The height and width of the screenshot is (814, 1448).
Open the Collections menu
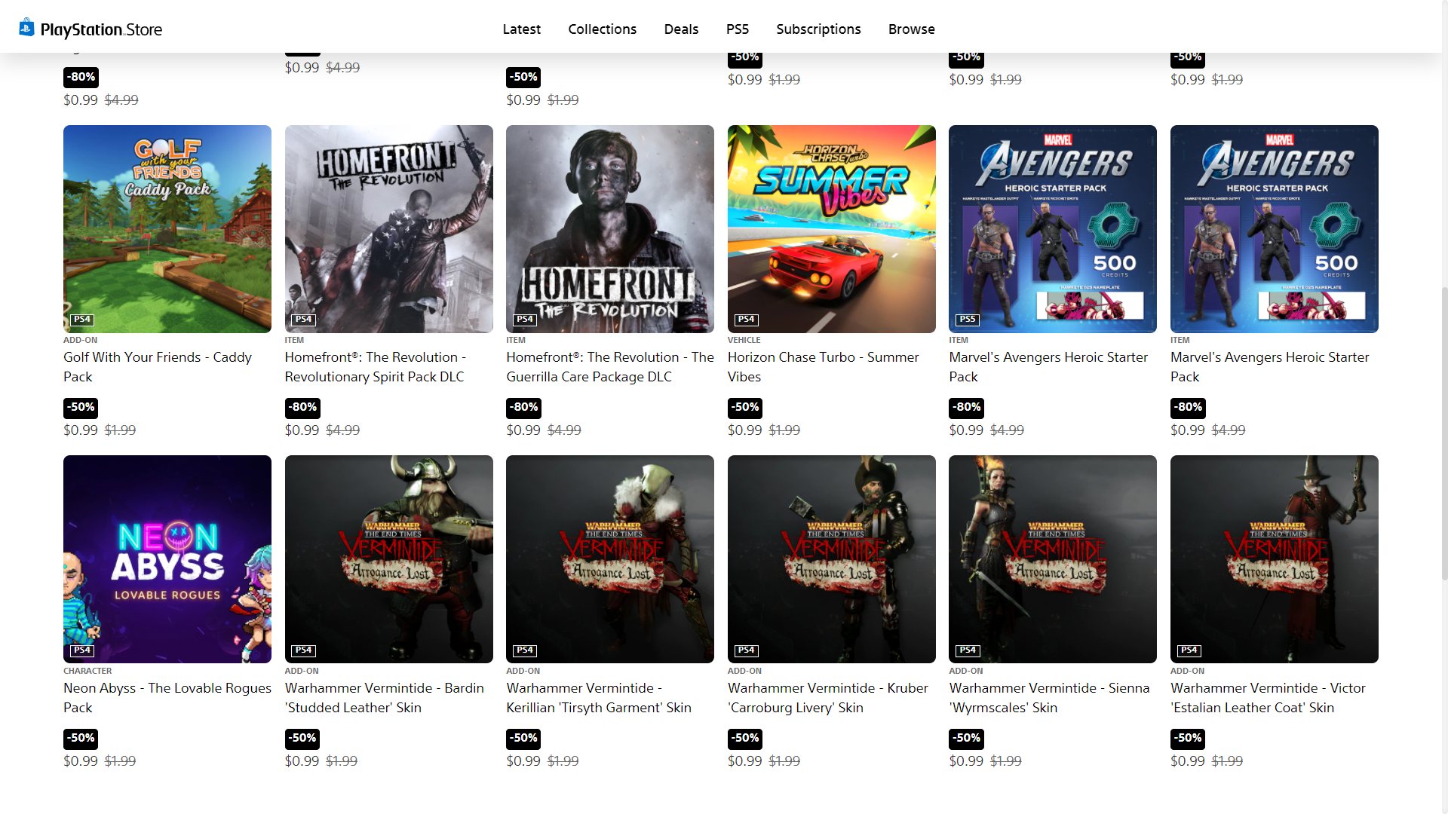click(x=602, y=29)
